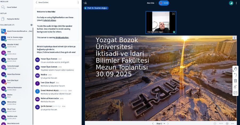Zoom in on the slide
Image resolution: width=240 pixels, height=125 pixels.
coord(227,123)
